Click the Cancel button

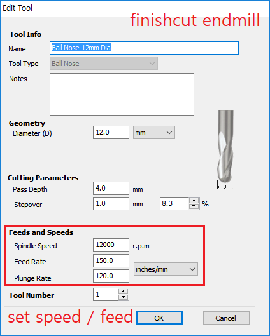[226, 318]
